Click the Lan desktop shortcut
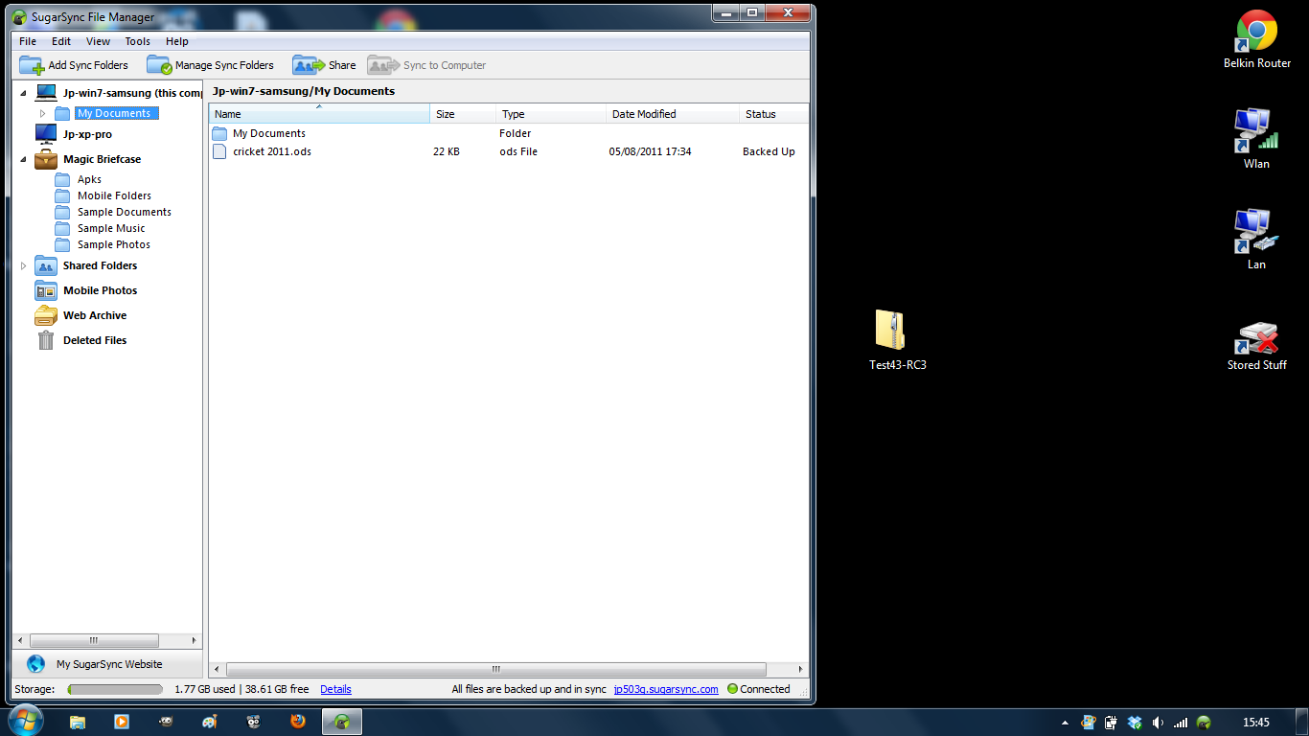Image resolution: width=1309 pixels, height=736 pixels. (x=1256, y=240)
